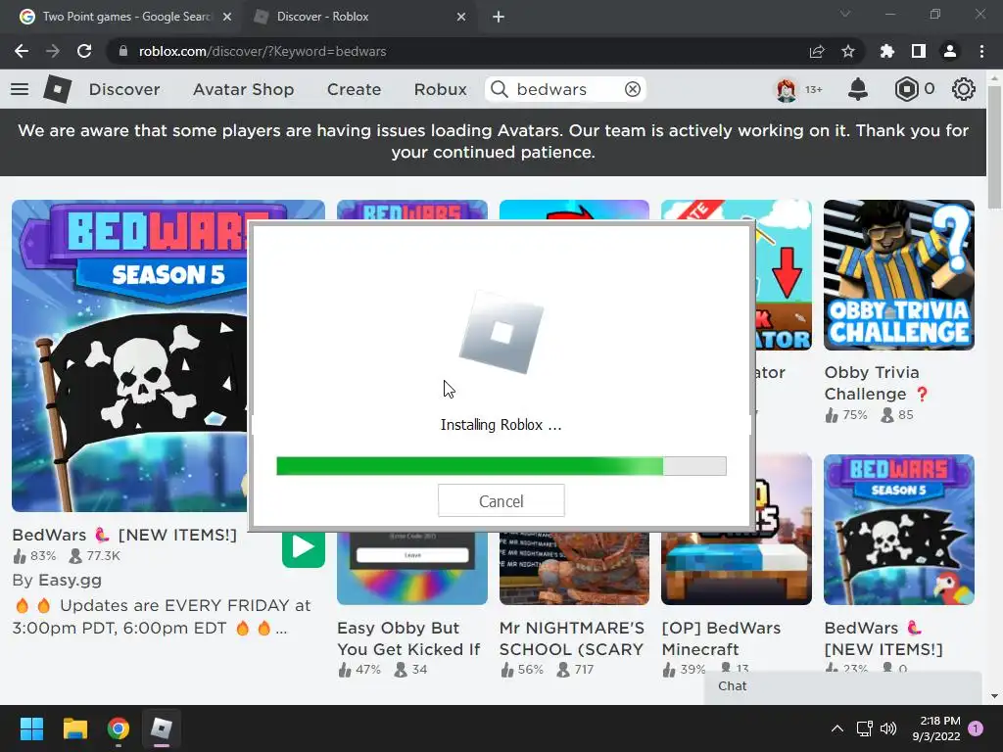Image resolution: width=1003 pixels, height=752 pixels.
Task: Go forward in browser history
Action: 53,51
